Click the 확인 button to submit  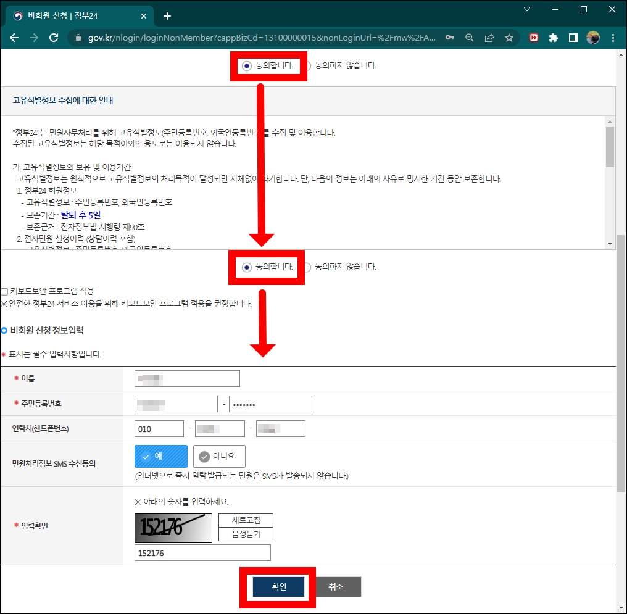(277, 587)
